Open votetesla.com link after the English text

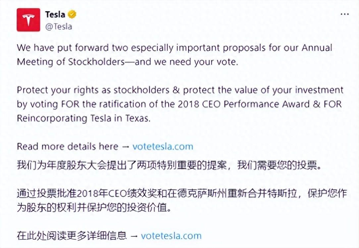click(163, 146)
